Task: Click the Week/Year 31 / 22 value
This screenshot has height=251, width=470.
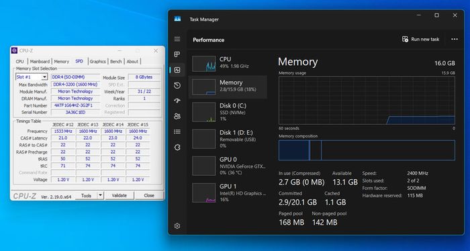Action: [x=144, y=91]
